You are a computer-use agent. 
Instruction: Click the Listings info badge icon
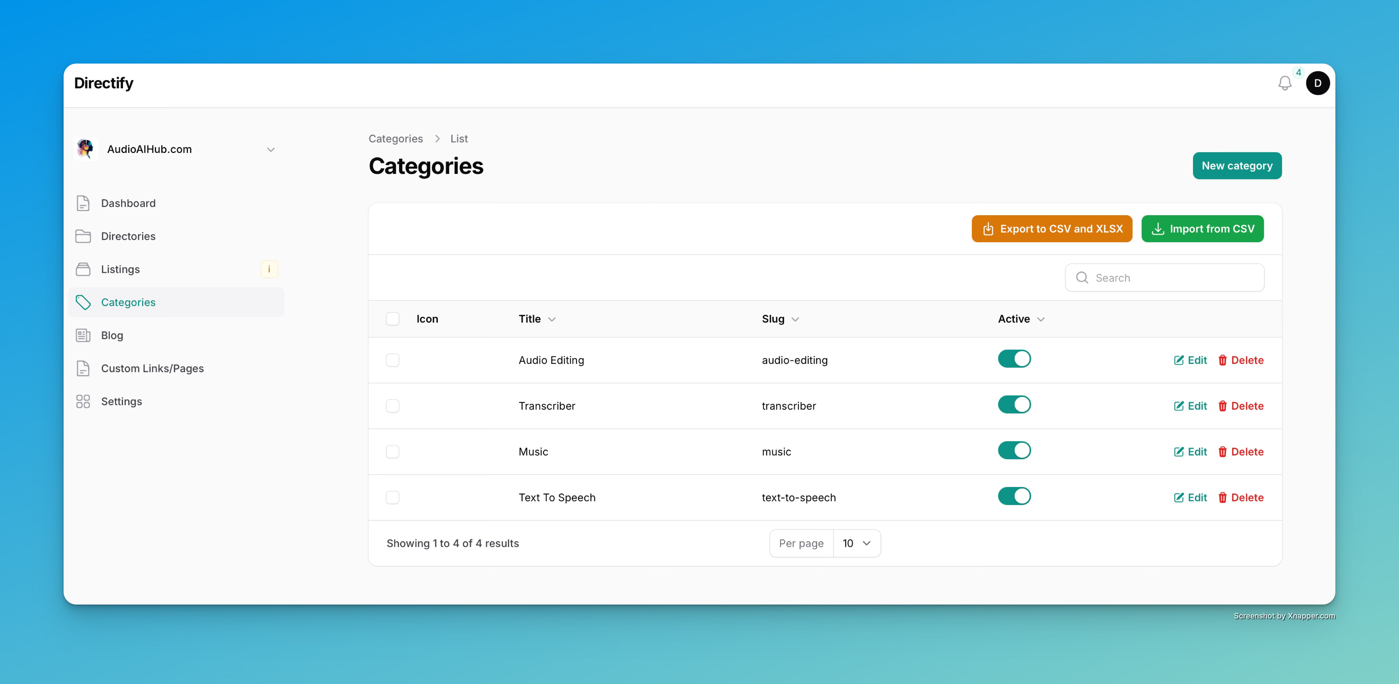[x=269, y=269]
